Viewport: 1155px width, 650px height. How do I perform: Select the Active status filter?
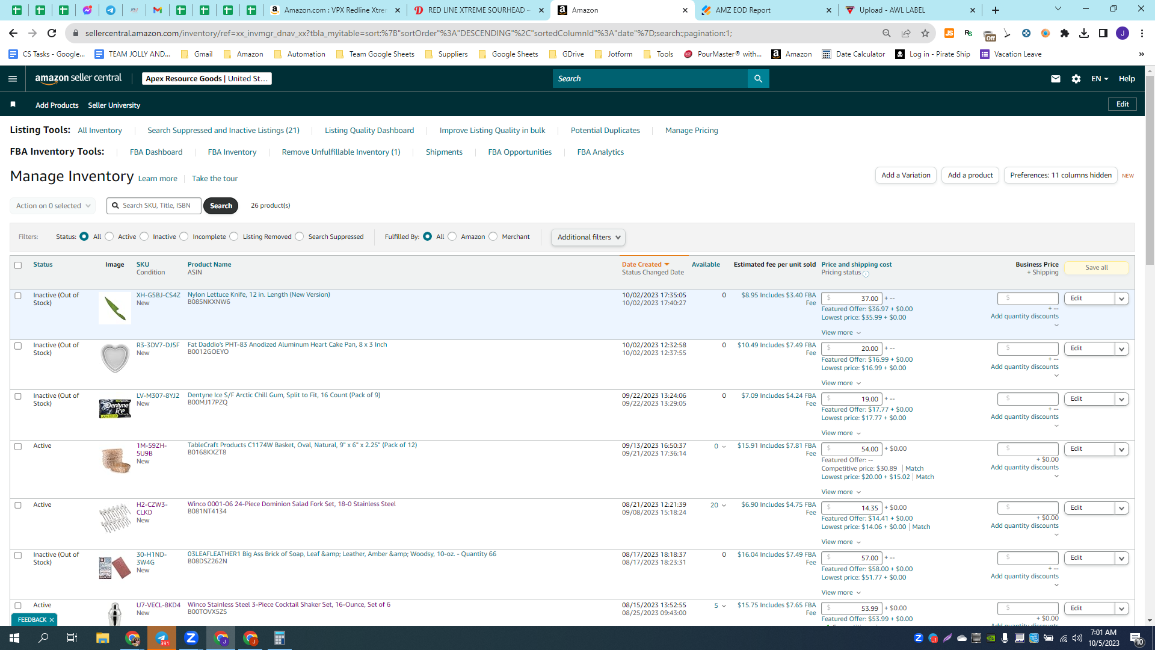[x=109, y=237]
